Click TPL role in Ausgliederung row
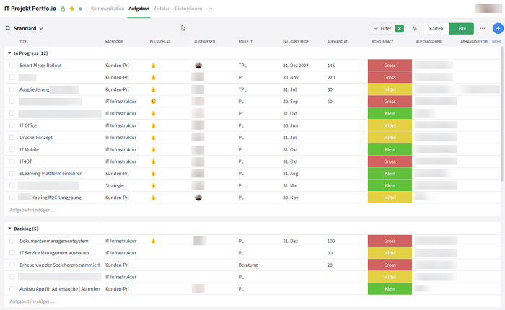 242,89
